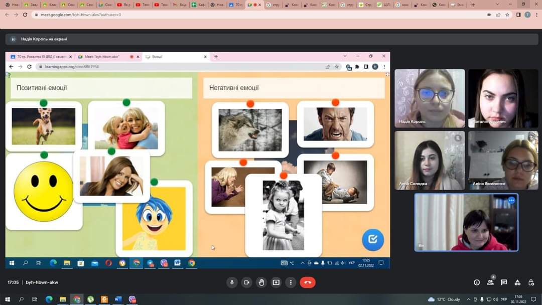This screenshot has width=542, height=305.
Task: Click the blue checkmark verify button
Action: pos(373,240)
